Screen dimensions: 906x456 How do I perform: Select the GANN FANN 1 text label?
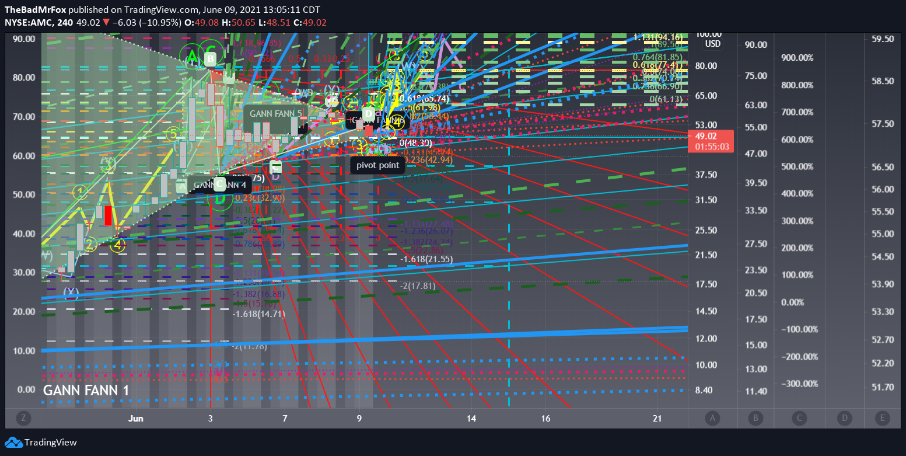(86, 390)
